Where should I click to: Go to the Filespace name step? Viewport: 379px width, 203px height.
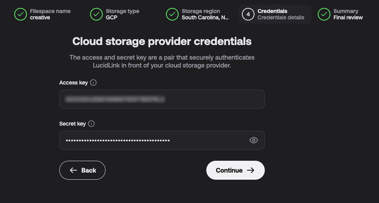tap(43, 14)
